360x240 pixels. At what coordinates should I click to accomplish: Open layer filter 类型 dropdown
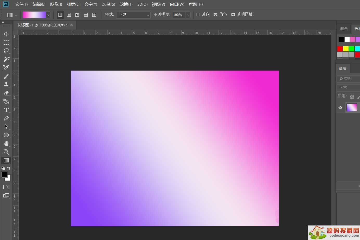(348, 79)
